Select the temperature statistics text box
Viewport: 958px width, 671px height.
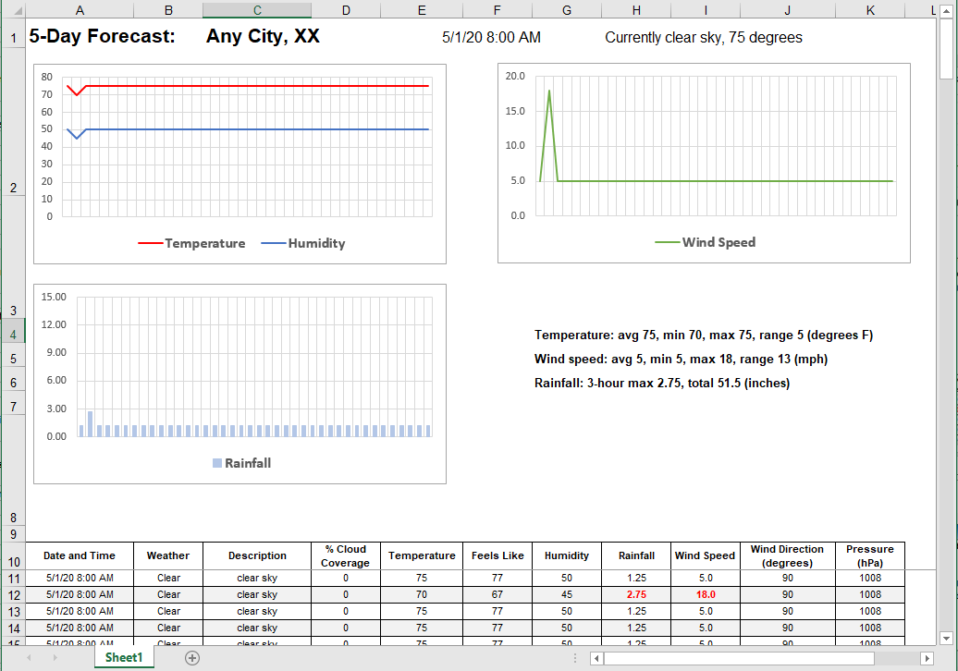pos(705,335)
